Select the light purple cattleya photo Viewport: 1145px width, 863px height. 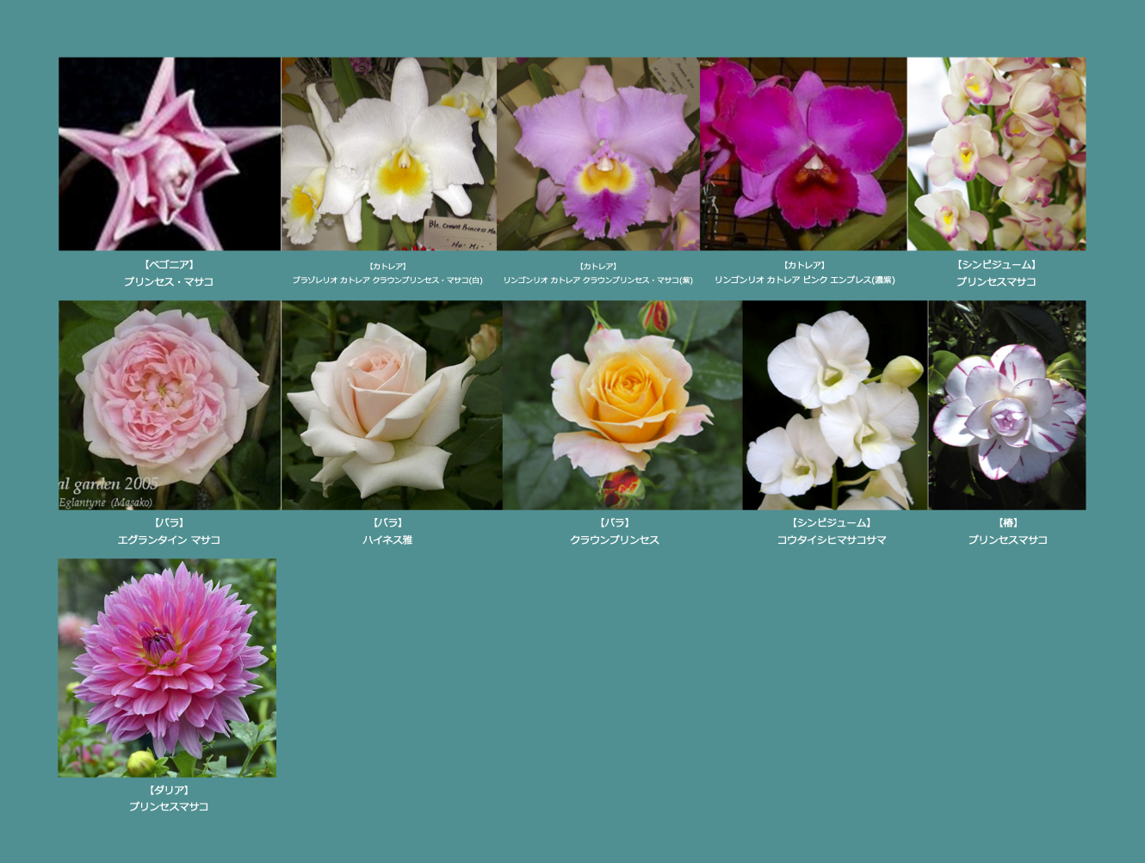click(597, 154)
